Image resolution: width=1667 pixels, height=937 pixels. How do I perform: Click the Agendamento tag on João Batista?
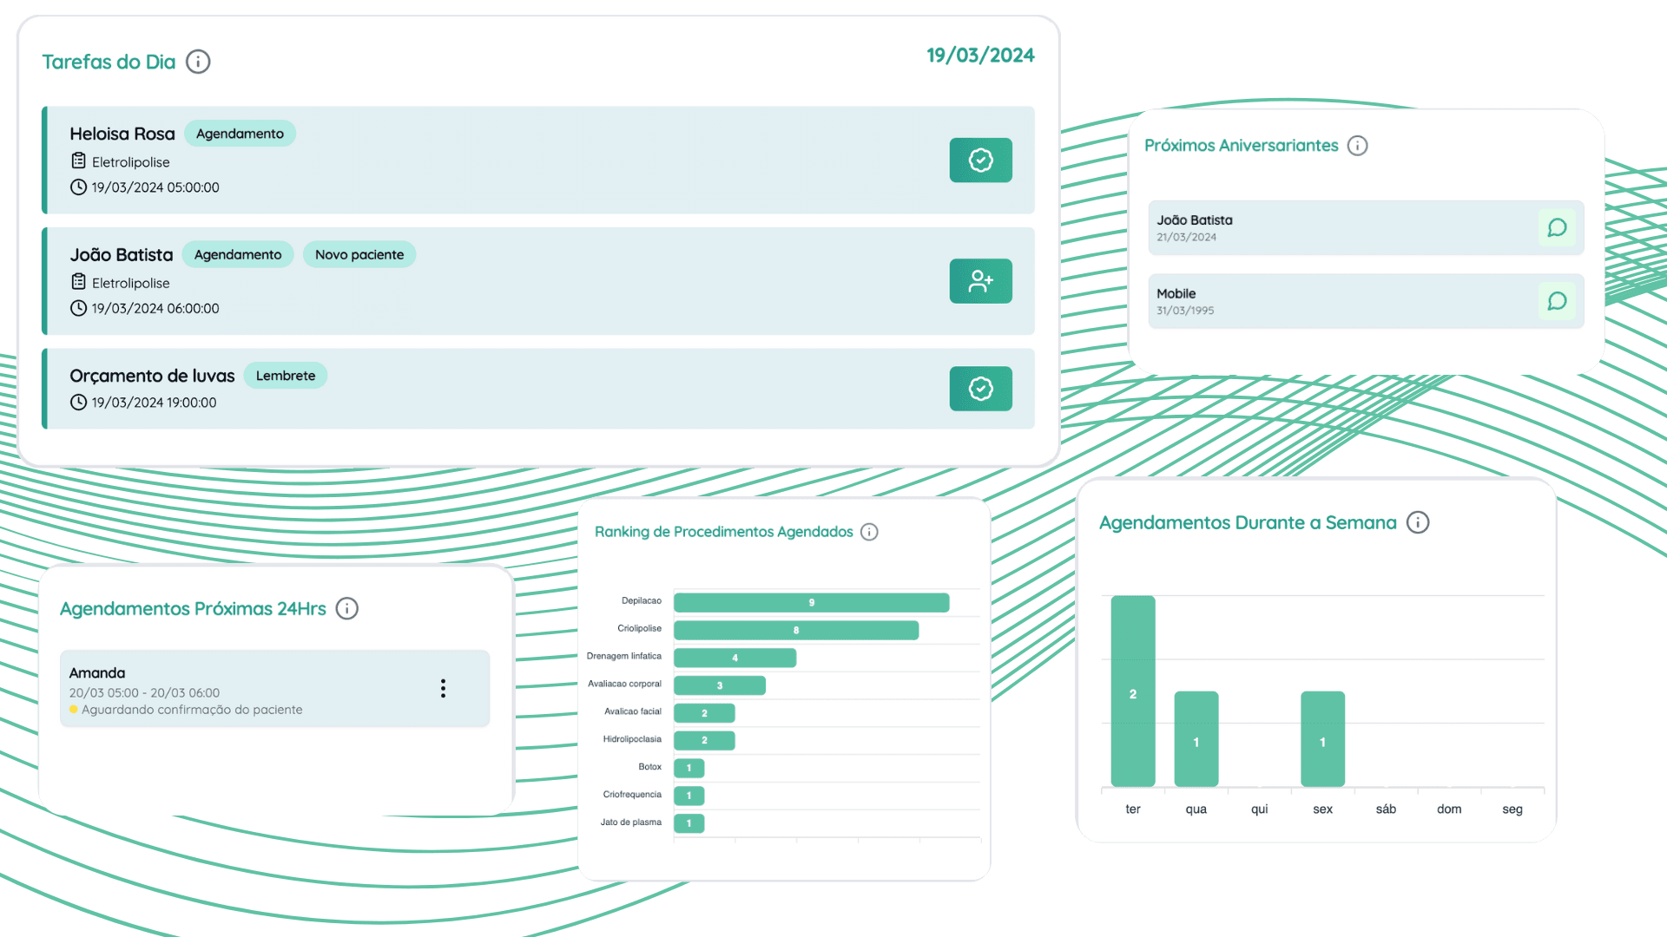[238, 254]
